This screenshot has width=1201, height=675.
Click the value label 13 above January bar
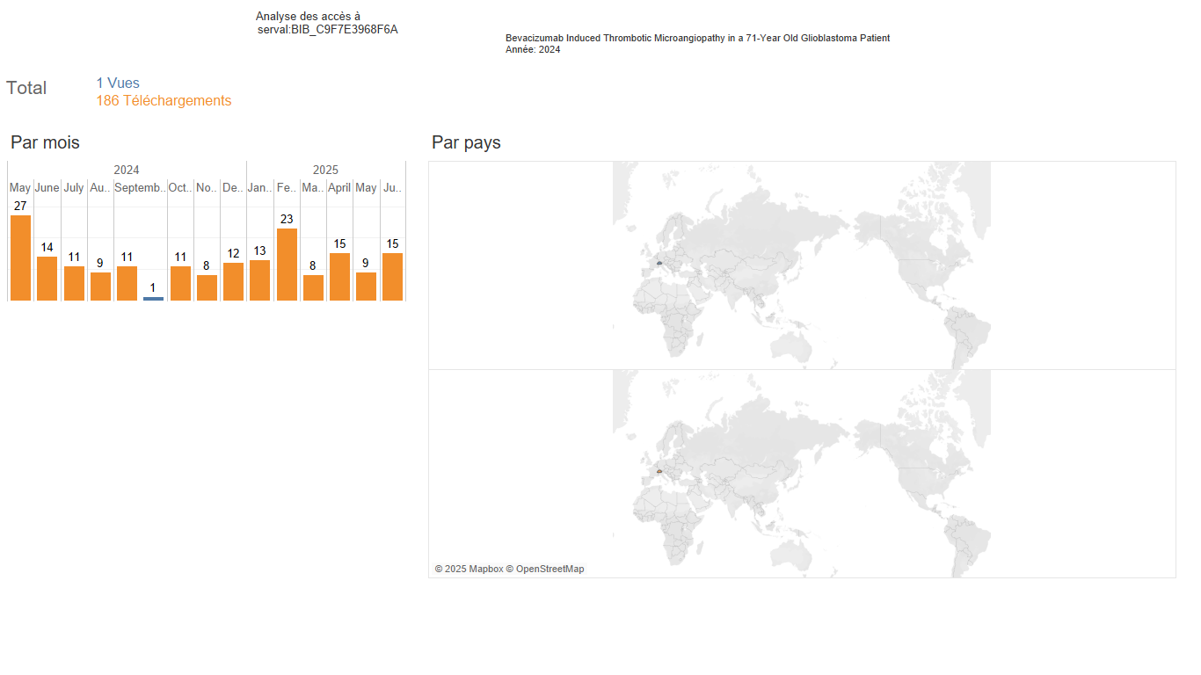[259, 250]
